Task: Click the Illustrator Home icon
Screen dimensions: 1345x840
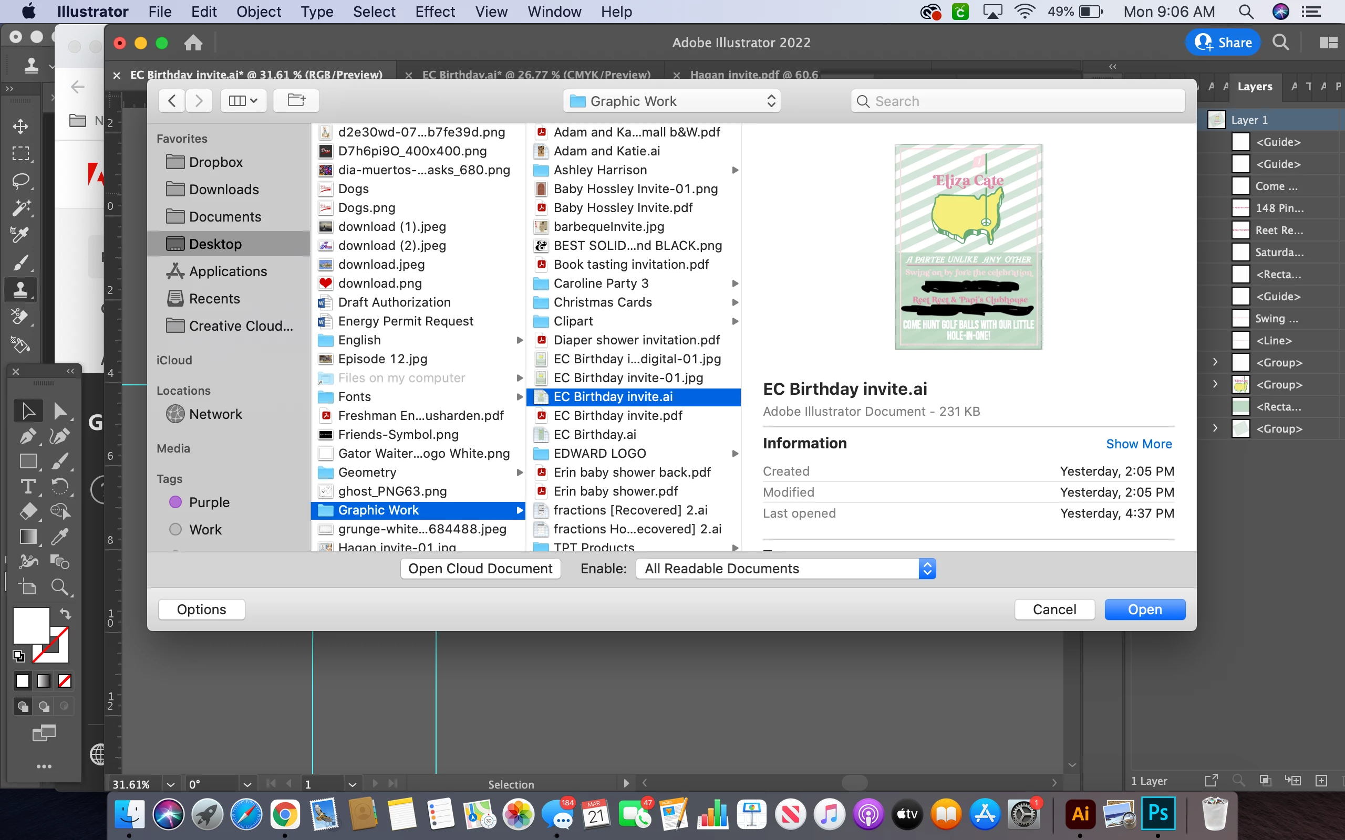Action: pyautogui.click(x=193, y=43)
